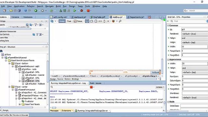Switch to the Departments.jsf editor tab
This screenshot has height=117, width=208.
pos(136,17)
